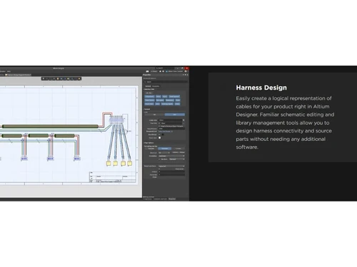Open the Margin and Zones origin dropdown
The image size is (357, 267).
pyautogui.click(x=171, y=166)
